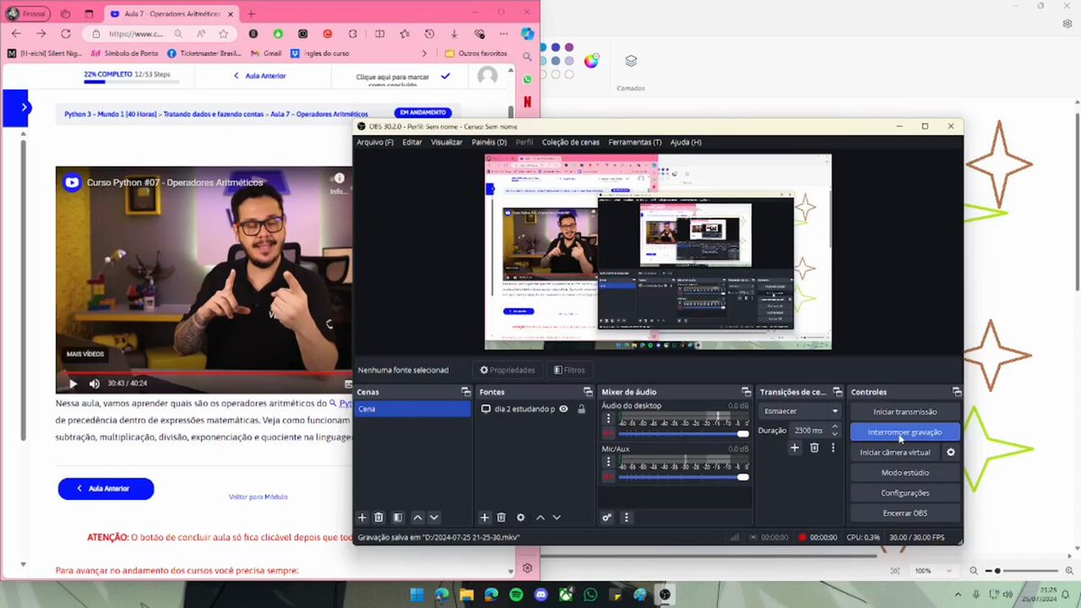This screenshot has width=1081, height=608.
Task: Click Modo estúdio button
Action: (x=904, y=473)
